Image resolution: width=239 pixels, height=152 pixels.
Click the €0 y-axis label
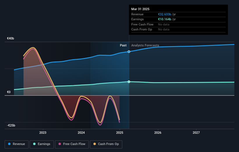[x=9, y=92]
